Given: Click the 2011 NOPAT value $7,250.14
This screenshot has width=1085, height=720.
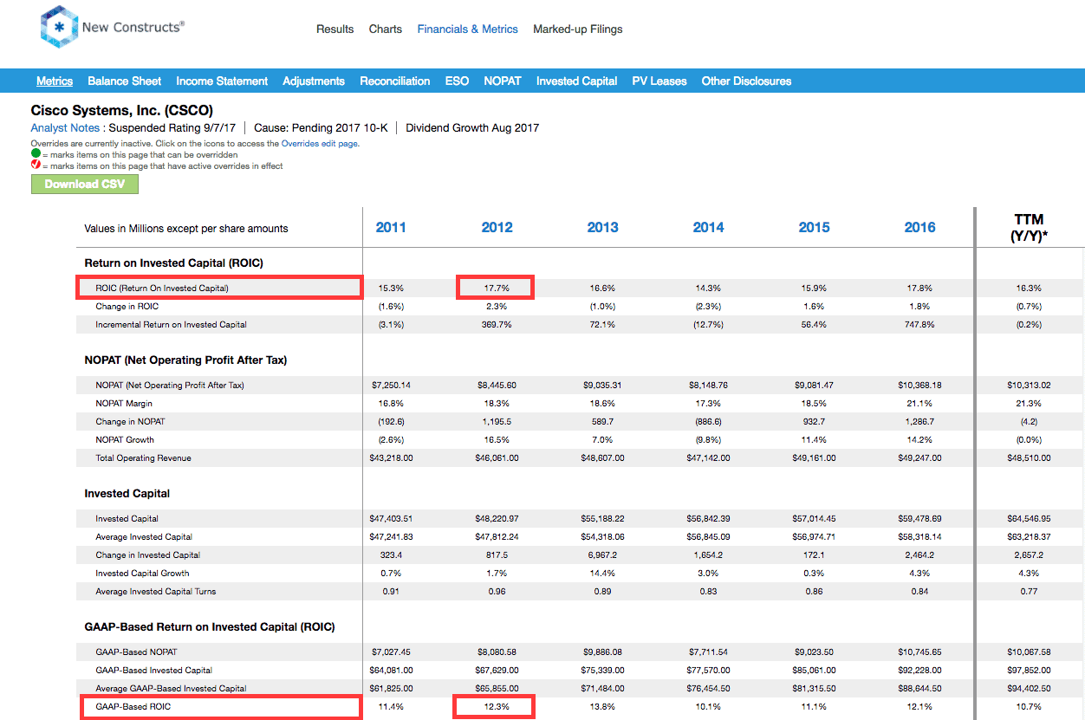Looking at the screenshot, I should (x=391, y=386).
